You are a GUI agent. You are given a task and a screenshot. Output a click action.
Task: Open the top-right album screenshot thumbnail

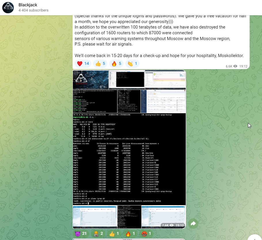[165, 80]
